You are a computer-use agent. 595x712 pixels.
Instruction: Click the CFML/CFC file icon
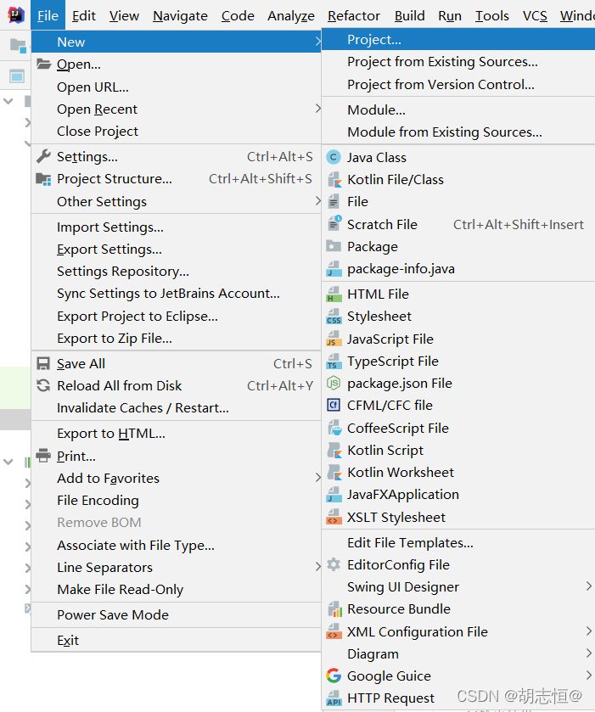coord(334,405)
